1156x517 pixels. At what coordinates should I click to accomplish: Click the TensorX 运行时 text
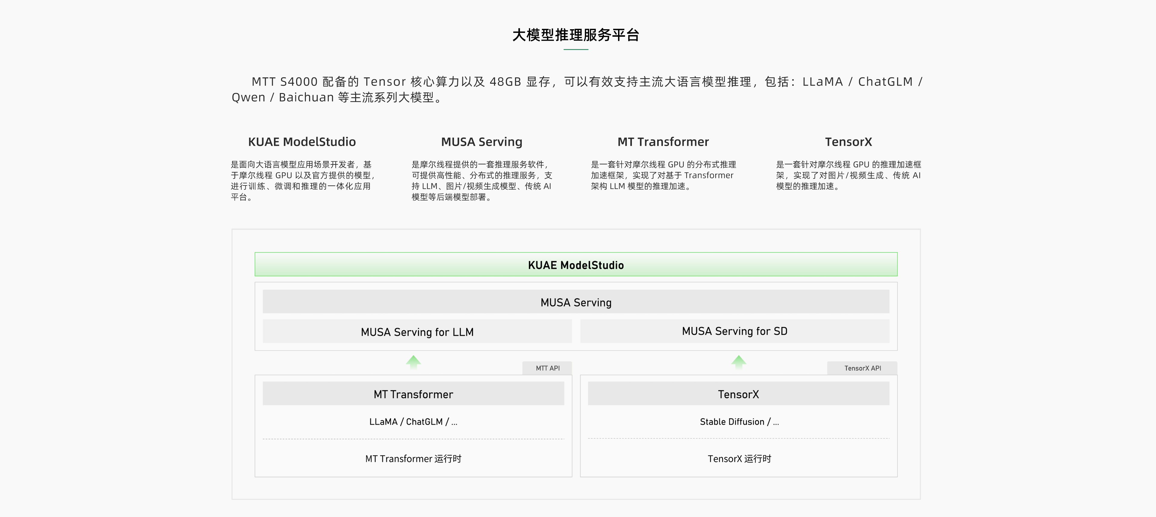[x=739, y=459]
